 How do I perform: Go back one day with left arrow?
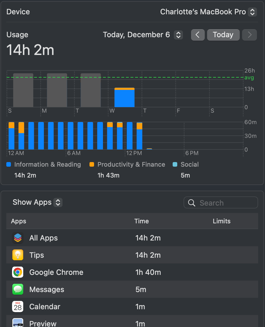click(x=198, y=35)
